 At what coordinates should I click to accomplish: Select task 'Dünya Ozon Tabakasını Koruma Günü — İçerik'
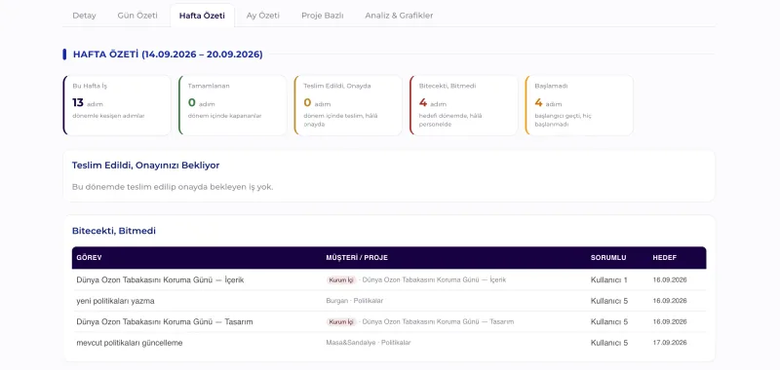point(160,280)
